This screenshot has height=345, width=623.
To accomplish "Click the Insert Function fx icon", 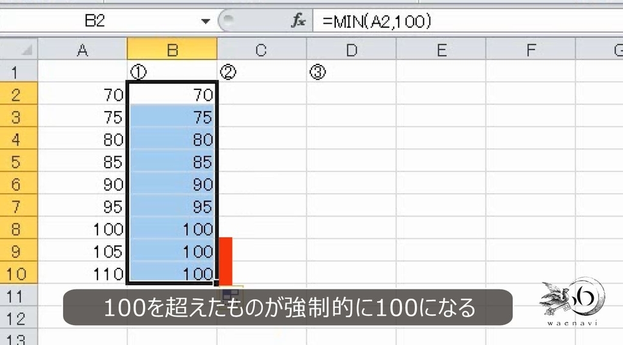I will point(298,20).
